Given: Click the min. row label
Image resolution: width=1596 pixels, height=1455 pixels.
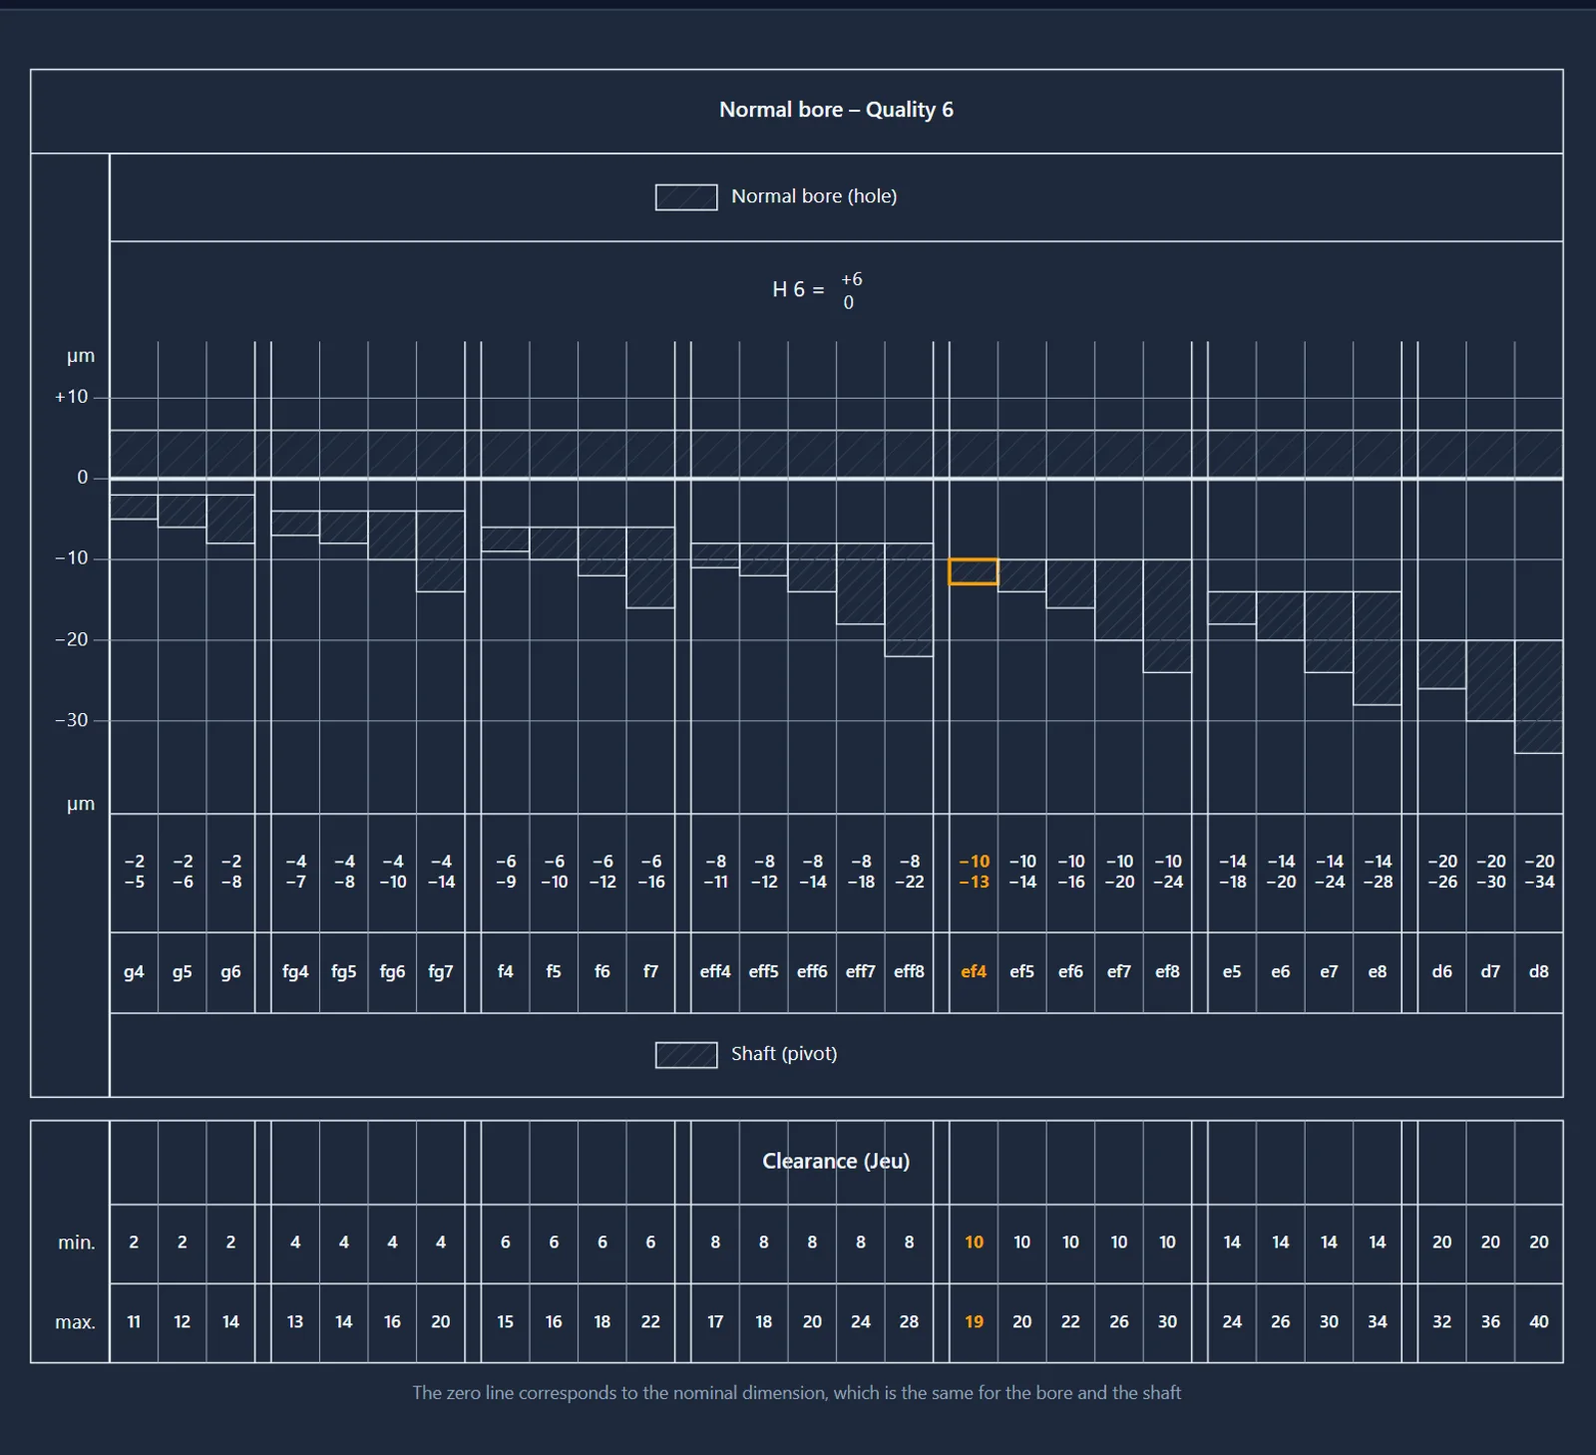Looking at the screenshot, I should [x=76, y=1244].
